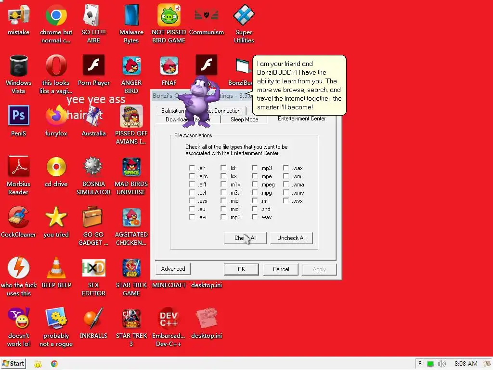Check the .wmv file type box
Image resolution: width=493 pixels, height=370 pixels.
286,192
